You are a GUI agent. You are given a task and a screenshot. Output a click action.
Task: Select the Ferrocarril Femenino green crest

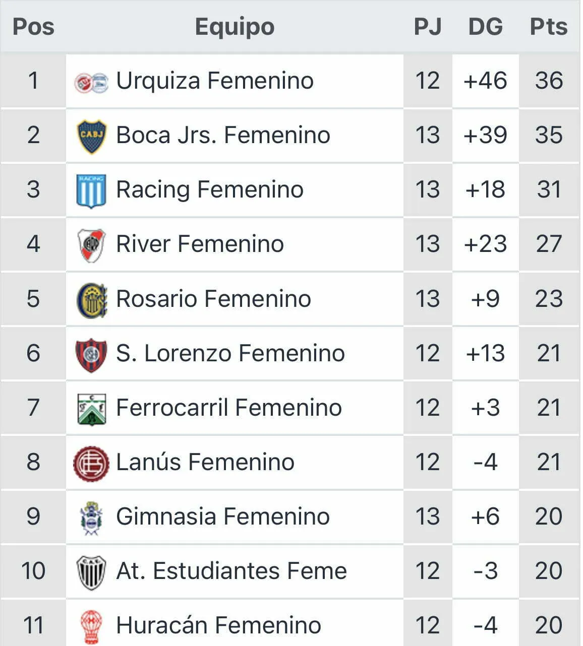pyautogui.click(x=91, y=409)
